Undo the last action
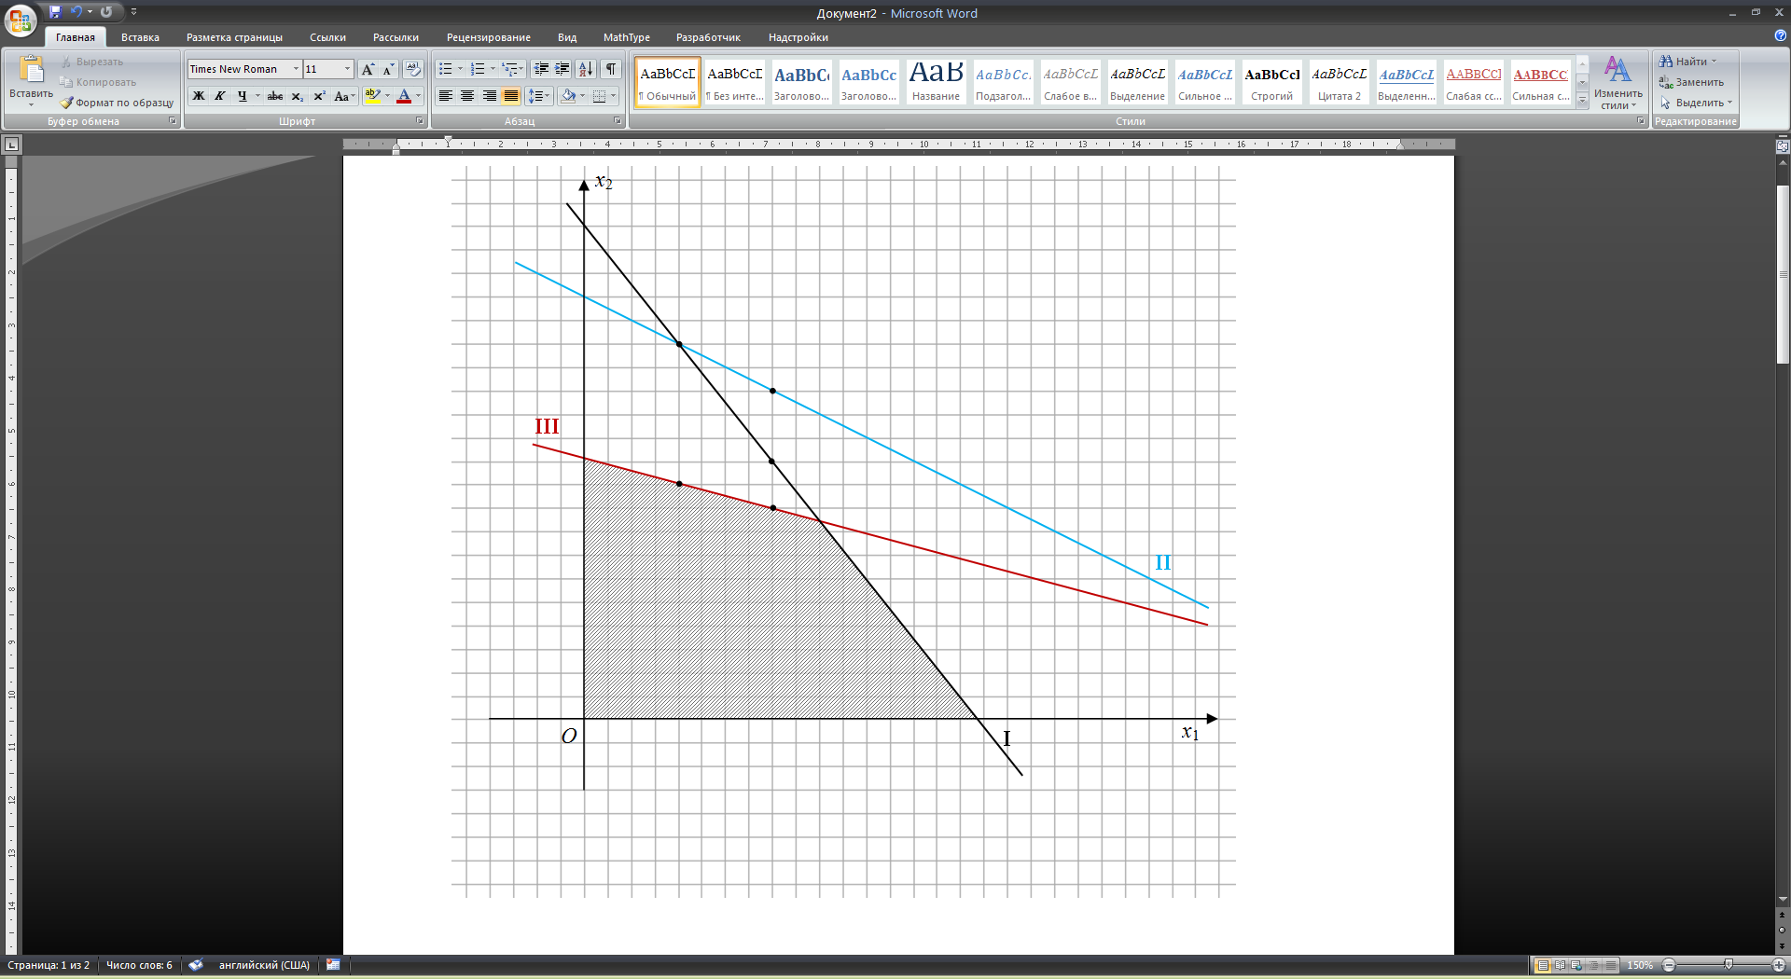This screenshot has height=979, width=1791. [76, 12]
